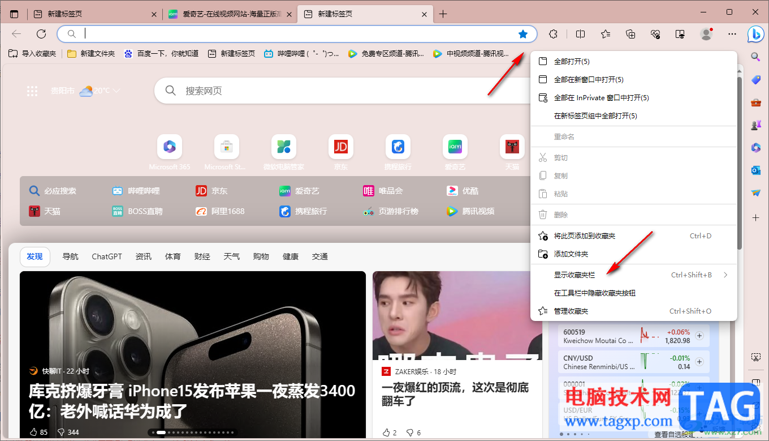Click the sidebar plus add icon
Screen dimensions: 769x441
[756, 217]
